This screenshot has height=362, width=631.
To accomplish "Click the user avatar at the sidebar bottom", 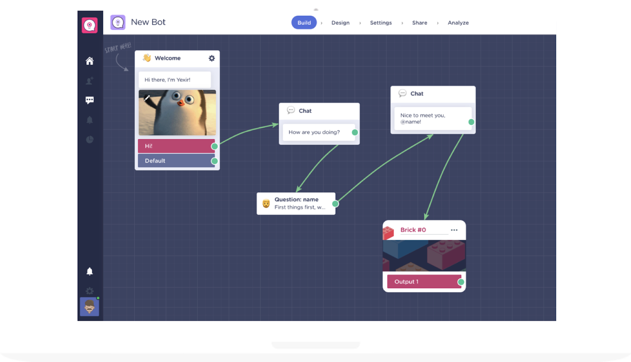I will (x=90, y=307).
